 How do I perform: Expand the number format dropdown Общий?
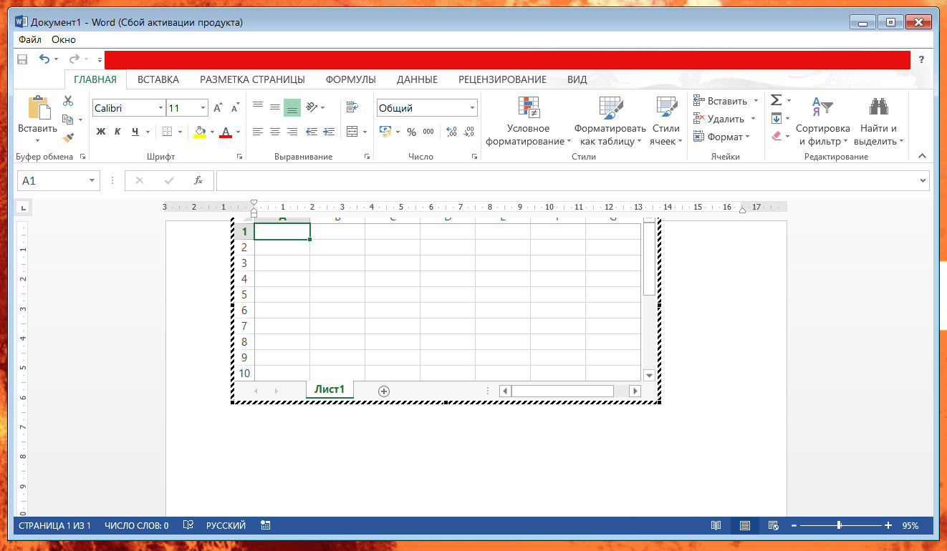472,108
